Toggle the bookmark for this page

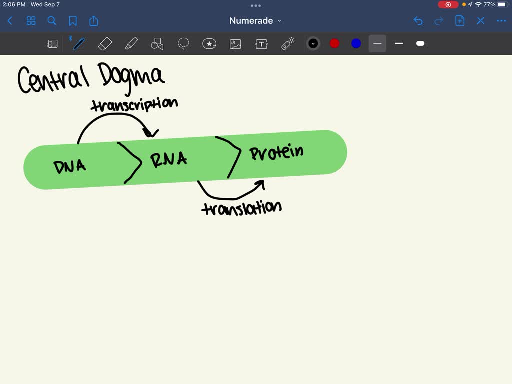pyautogui.click(x=73, y=21)
